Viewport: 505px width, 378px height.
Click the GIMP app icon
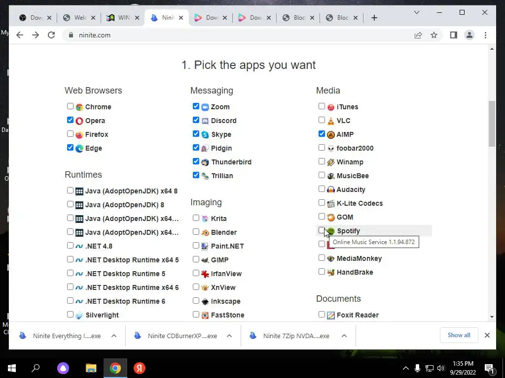coord(205,260)
